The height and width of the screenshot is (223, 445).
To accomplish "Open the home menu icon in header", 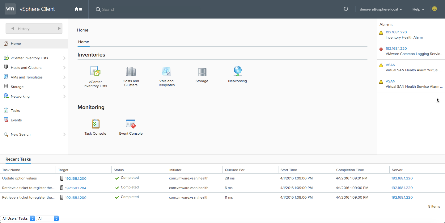I will pyautogui.click(x=78, y=9).
